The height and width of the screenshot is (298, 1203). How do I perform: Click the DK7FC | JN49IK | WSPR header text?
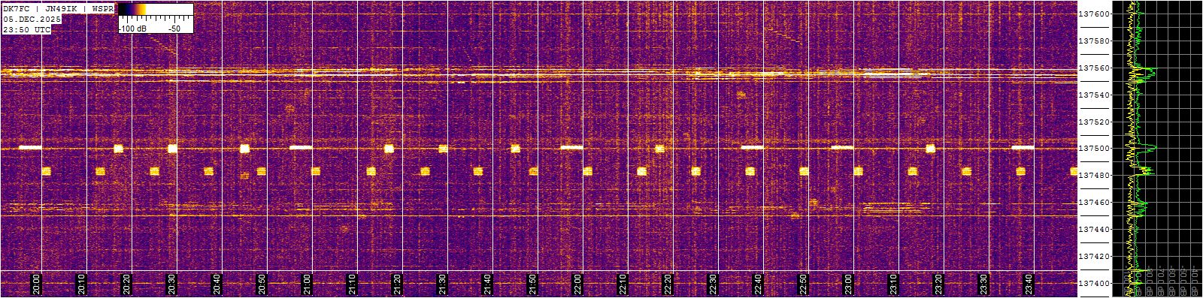[x=58, y=8]
